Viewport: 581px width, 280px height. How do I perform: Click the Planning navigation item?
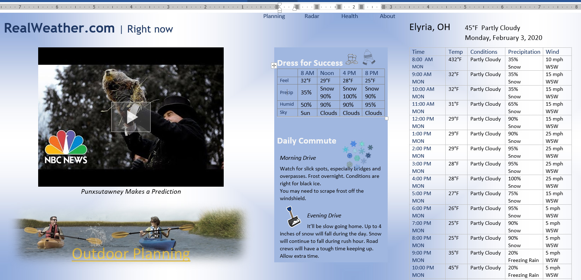coord(274,16)
